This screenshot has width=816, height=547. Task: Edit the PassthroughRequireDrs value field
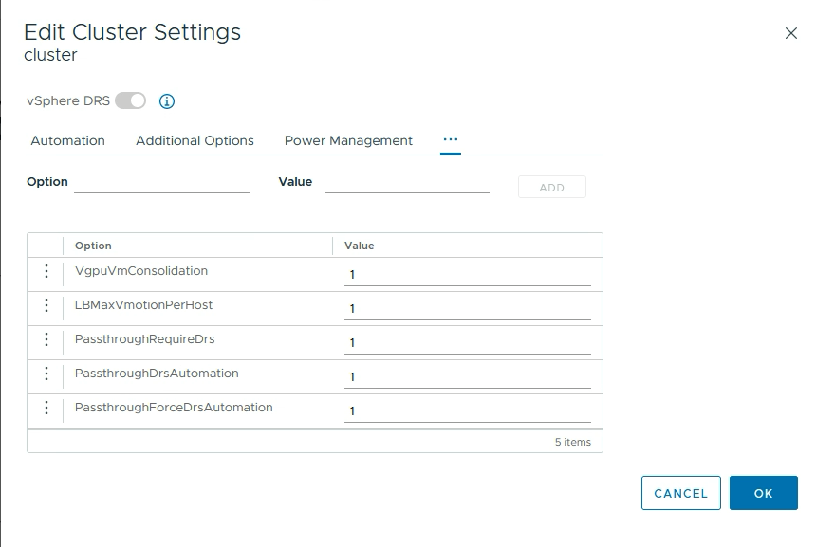point(467,343)
